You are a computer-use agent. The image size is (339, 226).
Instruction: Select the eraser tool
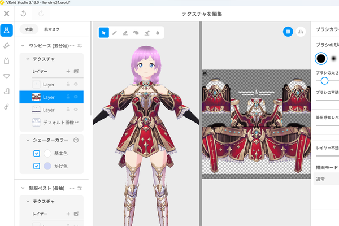coord(125,33)
